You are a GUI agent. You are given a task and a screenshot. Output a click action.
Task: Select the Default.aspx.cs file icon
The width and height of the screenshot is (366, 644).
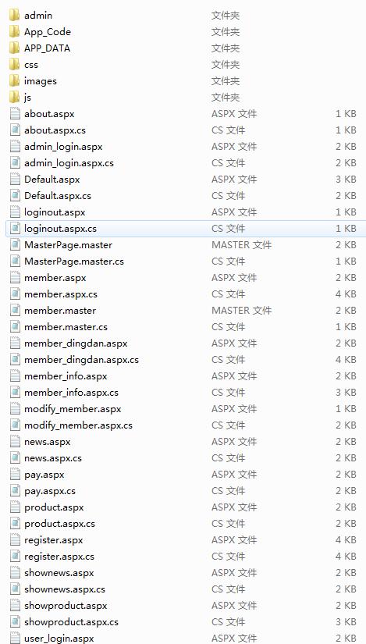click(x=15, y=195)
